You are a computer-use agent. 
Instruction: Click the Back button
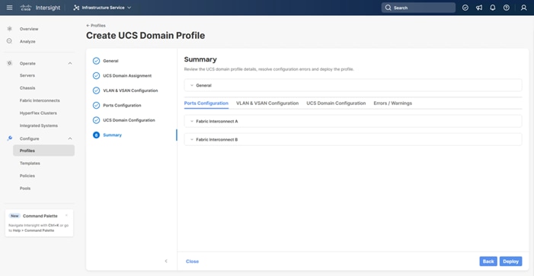pos(488,261)
